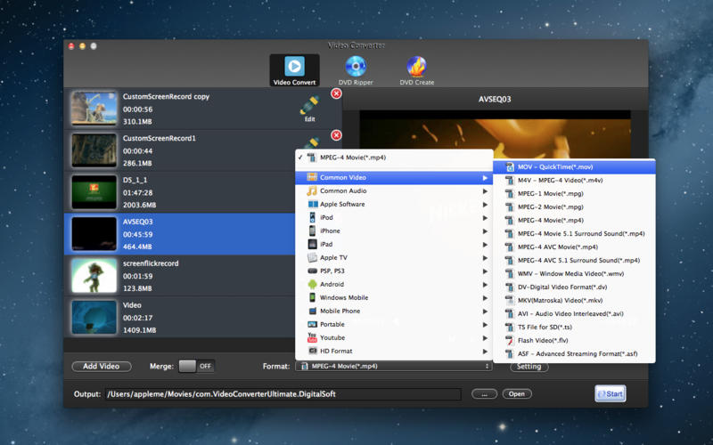
Task: Click the Open output folder button
Action: [517, 394]
